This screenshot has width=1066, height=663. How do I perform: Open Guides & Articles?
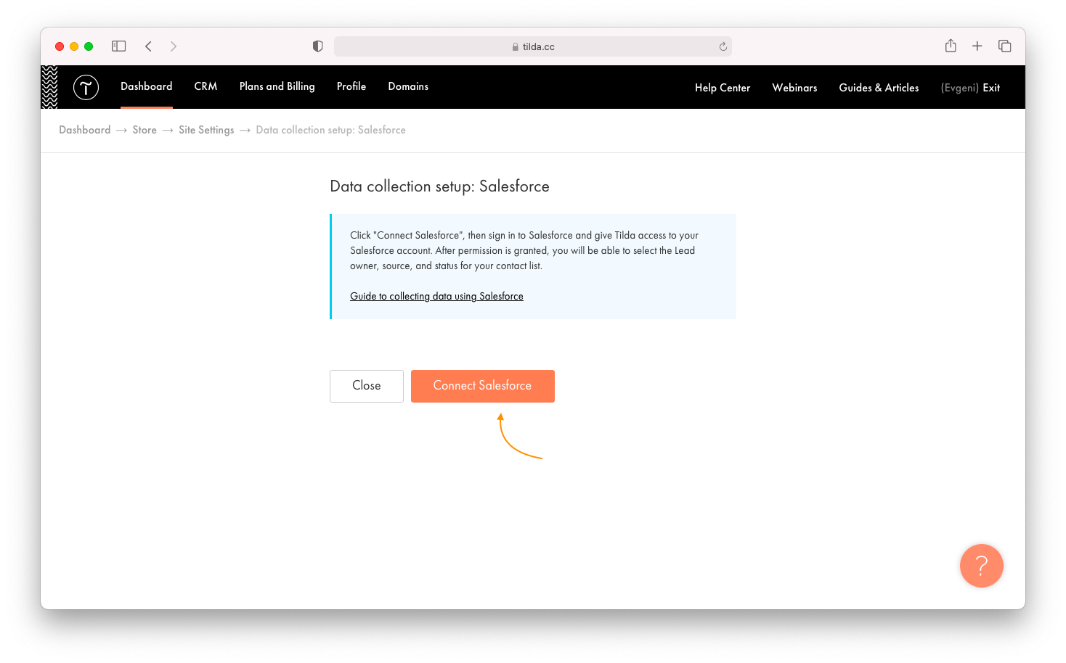tap(879, 88)
